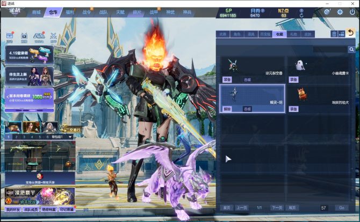Click the 尾页 last page button

(292, 208)
